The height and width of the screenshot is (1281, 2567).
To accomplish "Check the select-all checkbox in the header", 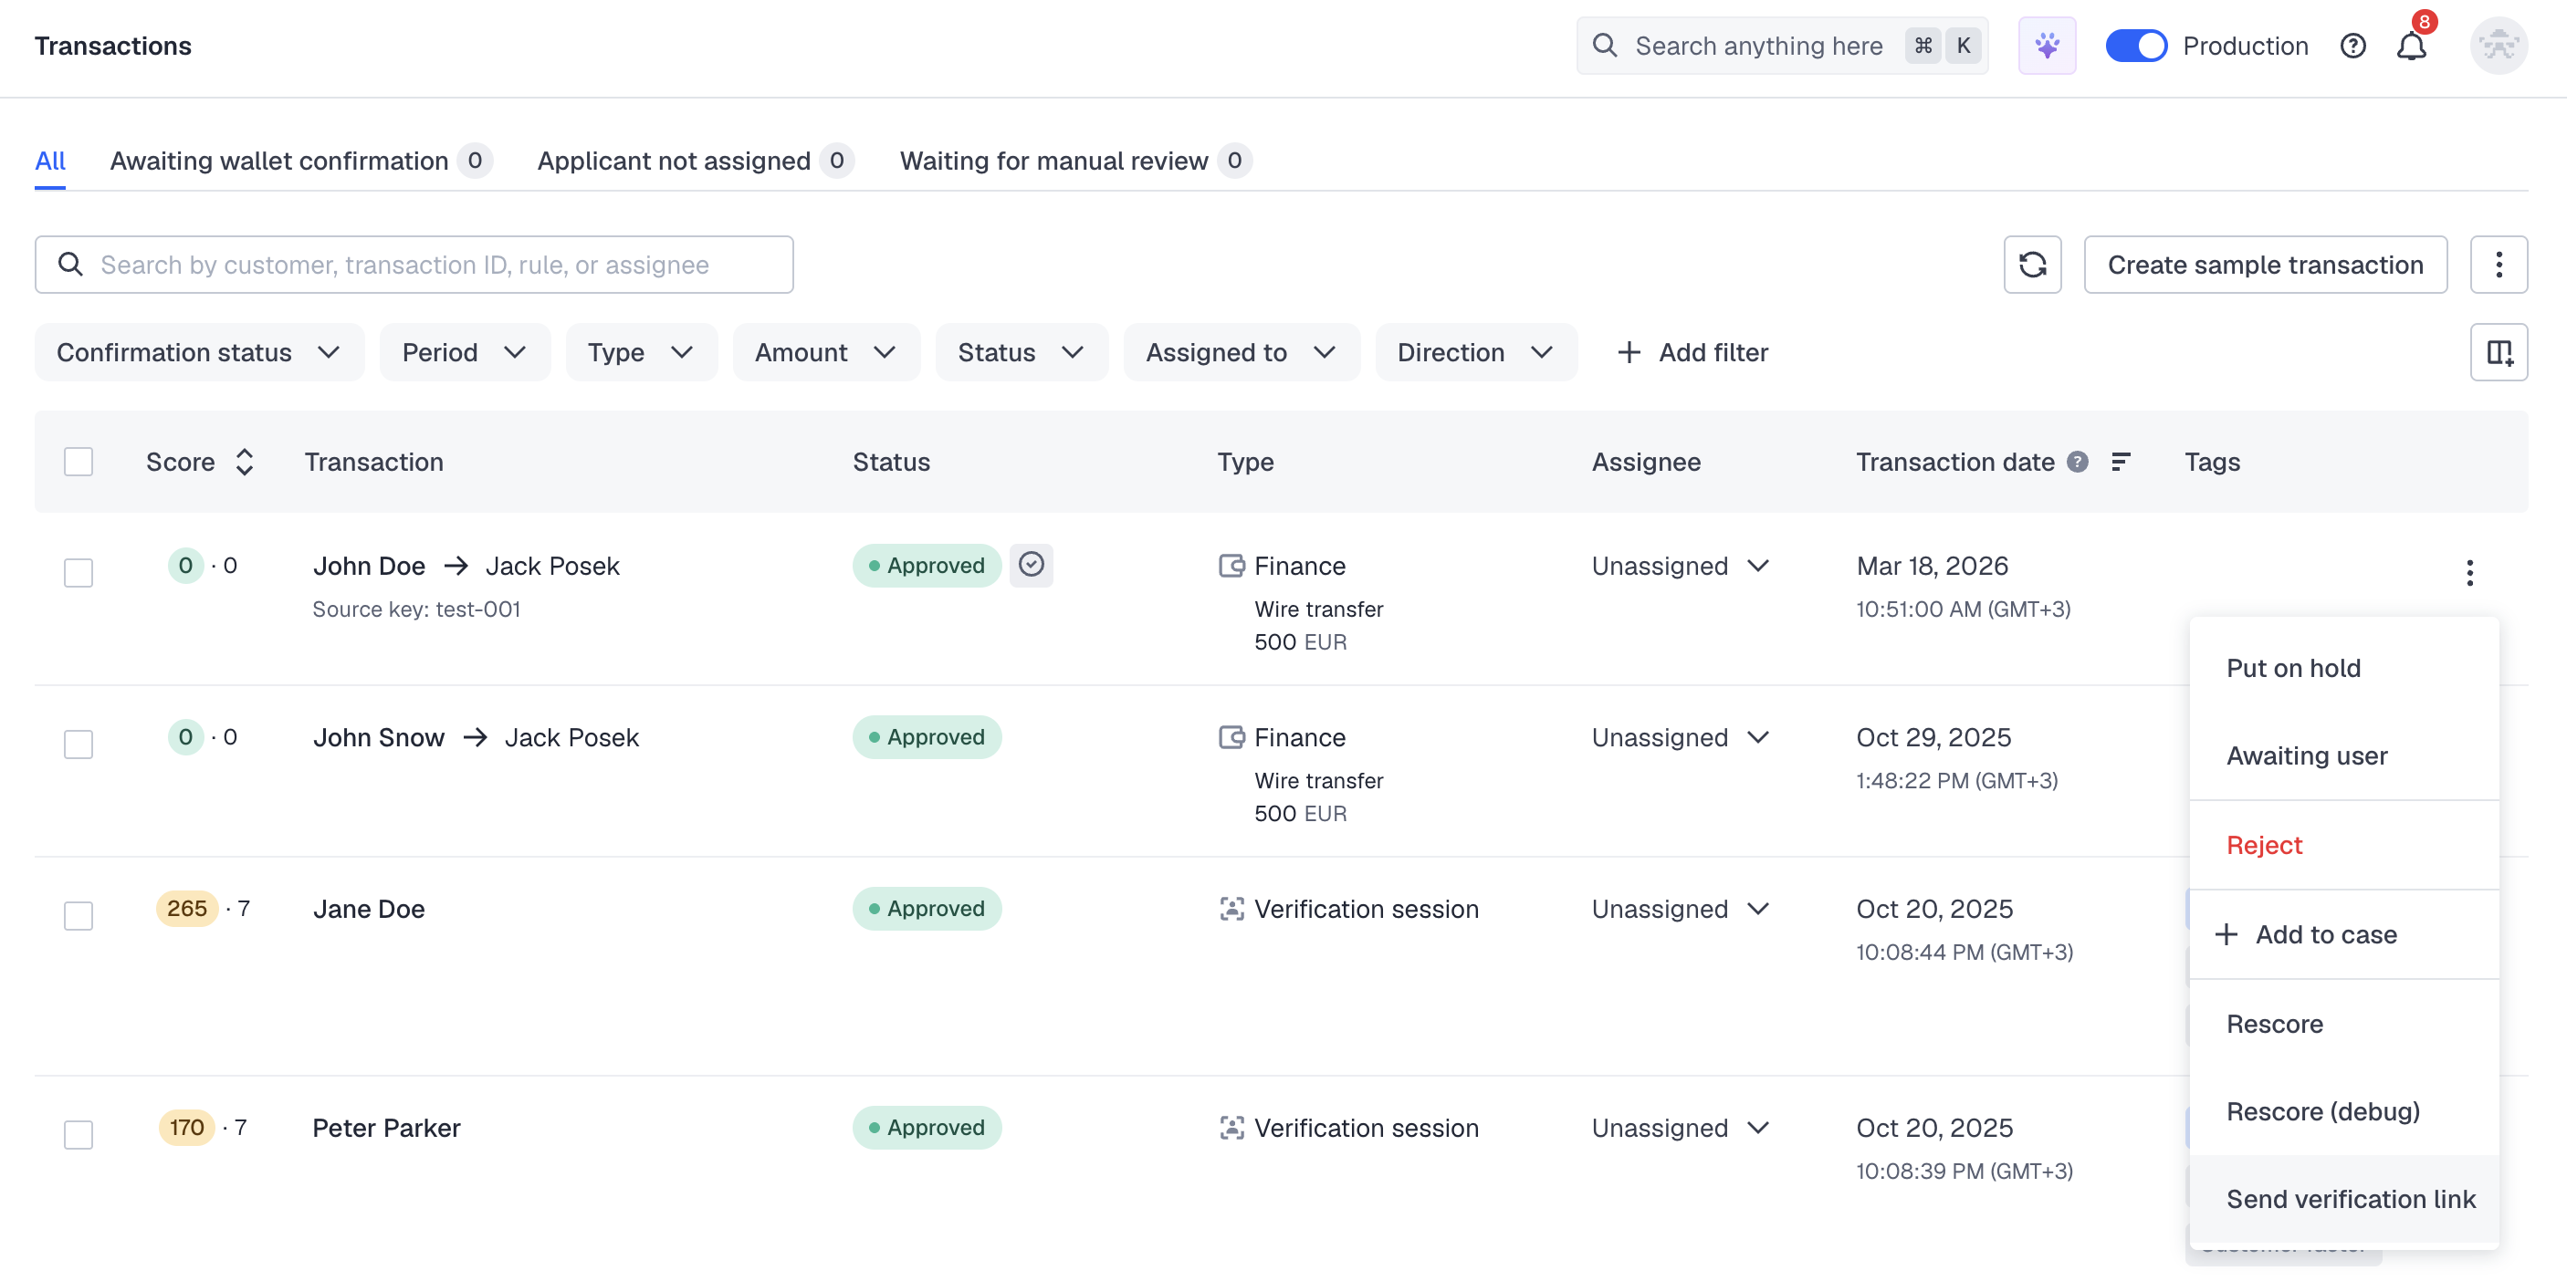I will pos(79,463).
